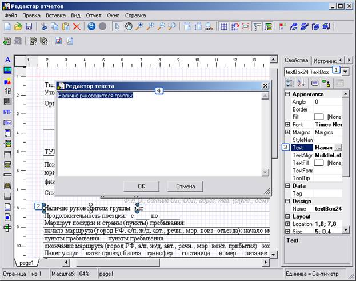Expand the Font property node
The width and height of the screenshot is (356, 281).
pos(287,125)
